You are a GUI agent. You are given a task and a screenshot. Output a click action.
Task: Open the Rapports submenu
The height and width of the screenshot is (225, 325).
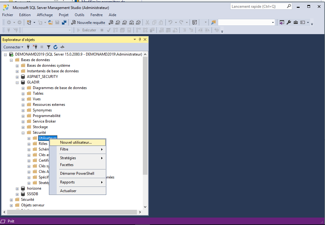[78, 182]
